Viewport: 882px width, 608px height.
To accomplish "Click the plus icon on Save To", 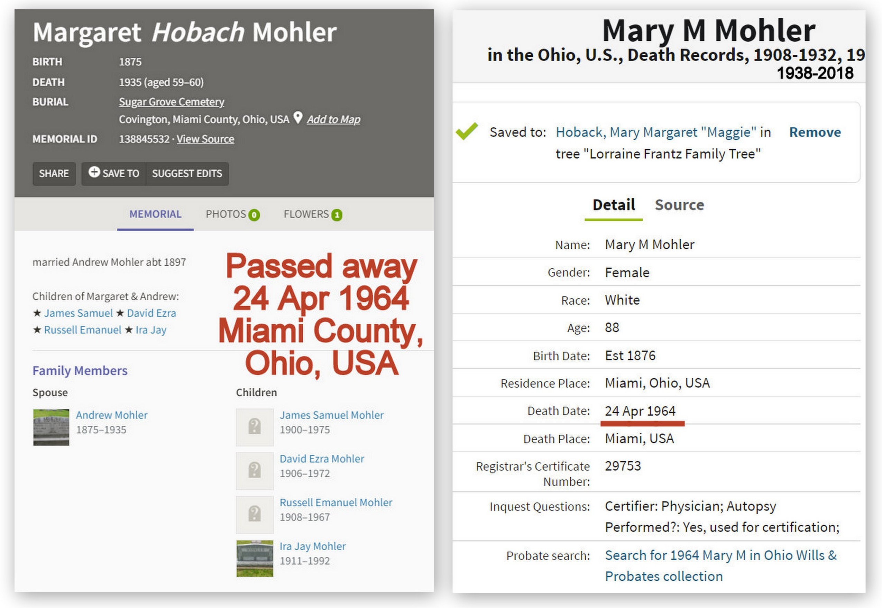I will click(x=94, y=172).
